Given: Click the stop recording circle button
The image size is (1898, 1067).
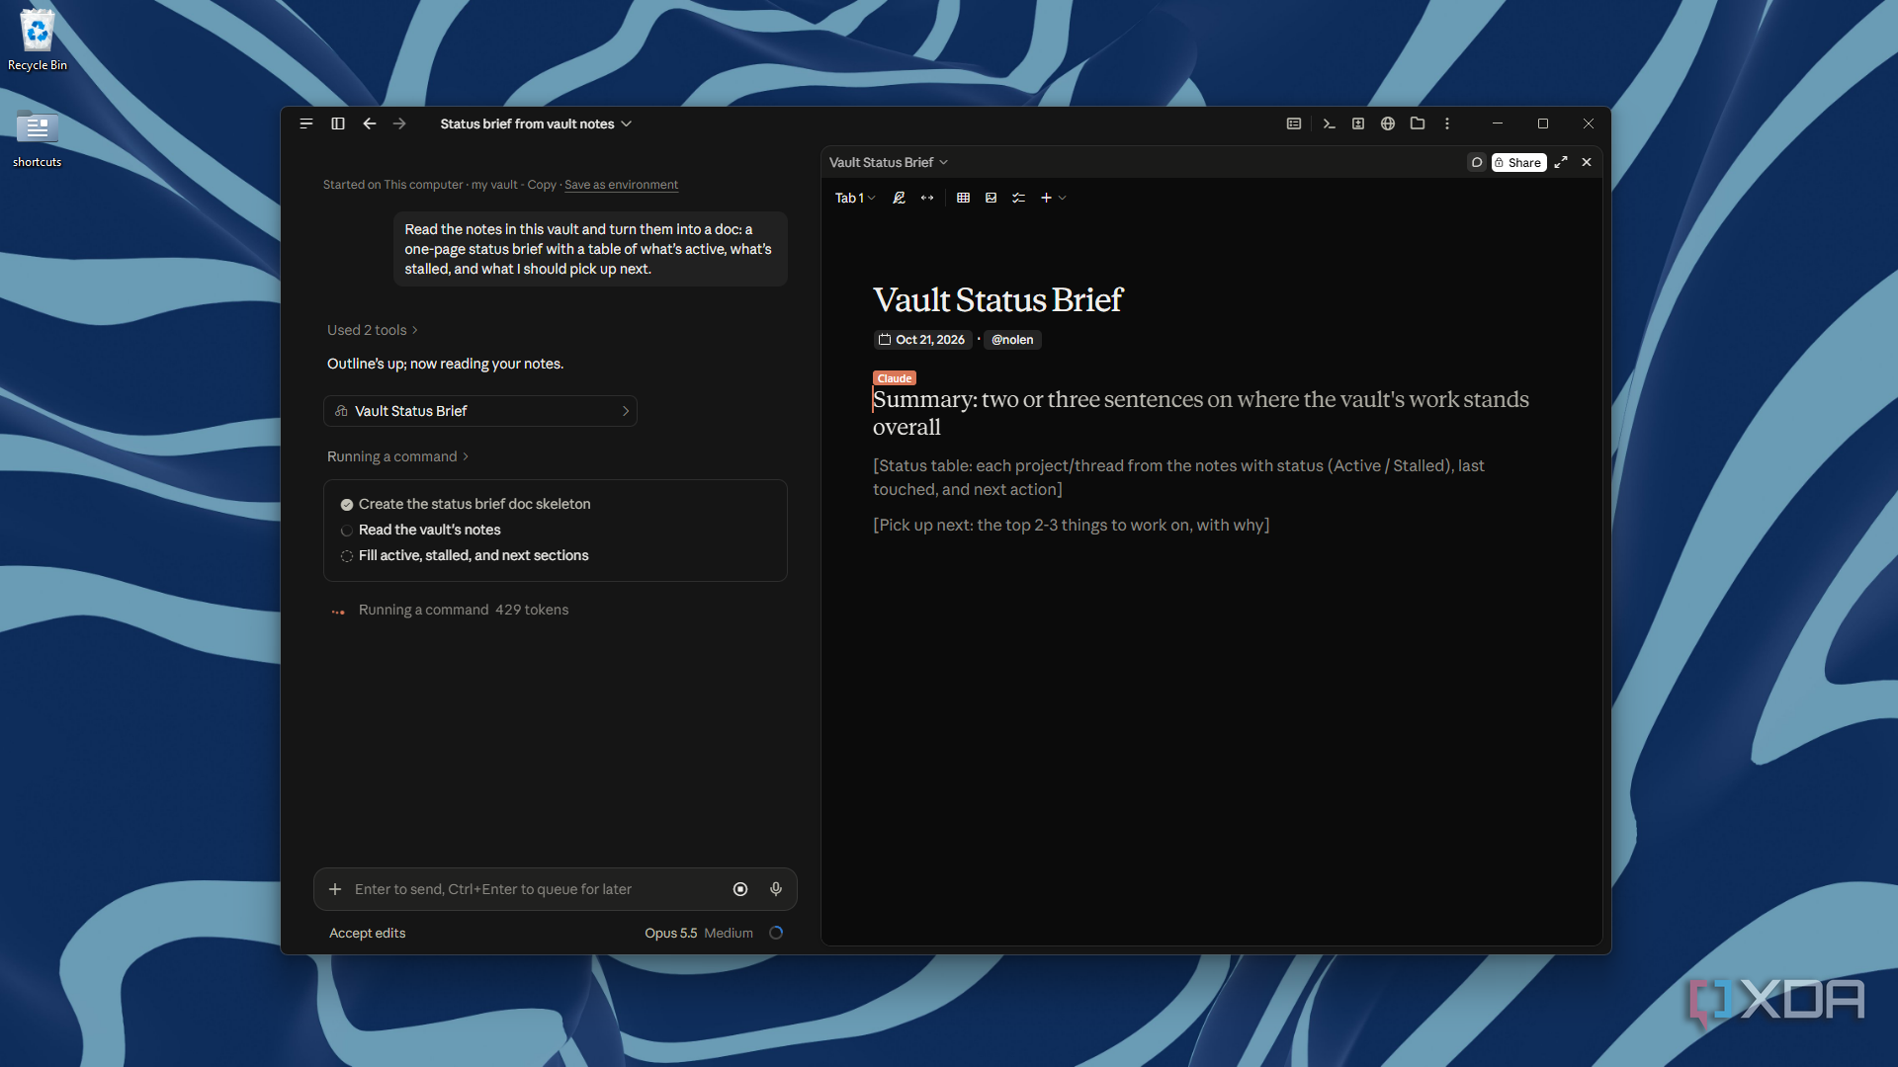Looking at the screenshot, I should click(x=740, y=889).
